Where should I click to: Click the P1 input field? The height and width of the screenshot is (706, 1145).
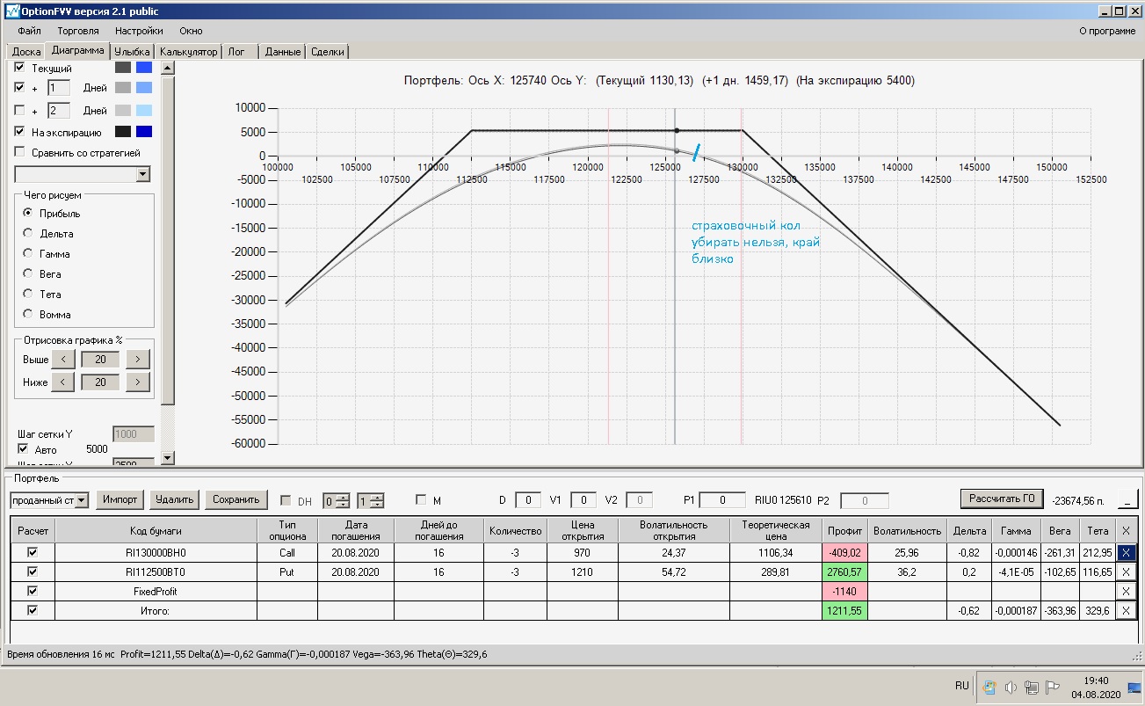click(x=722, y=500)
